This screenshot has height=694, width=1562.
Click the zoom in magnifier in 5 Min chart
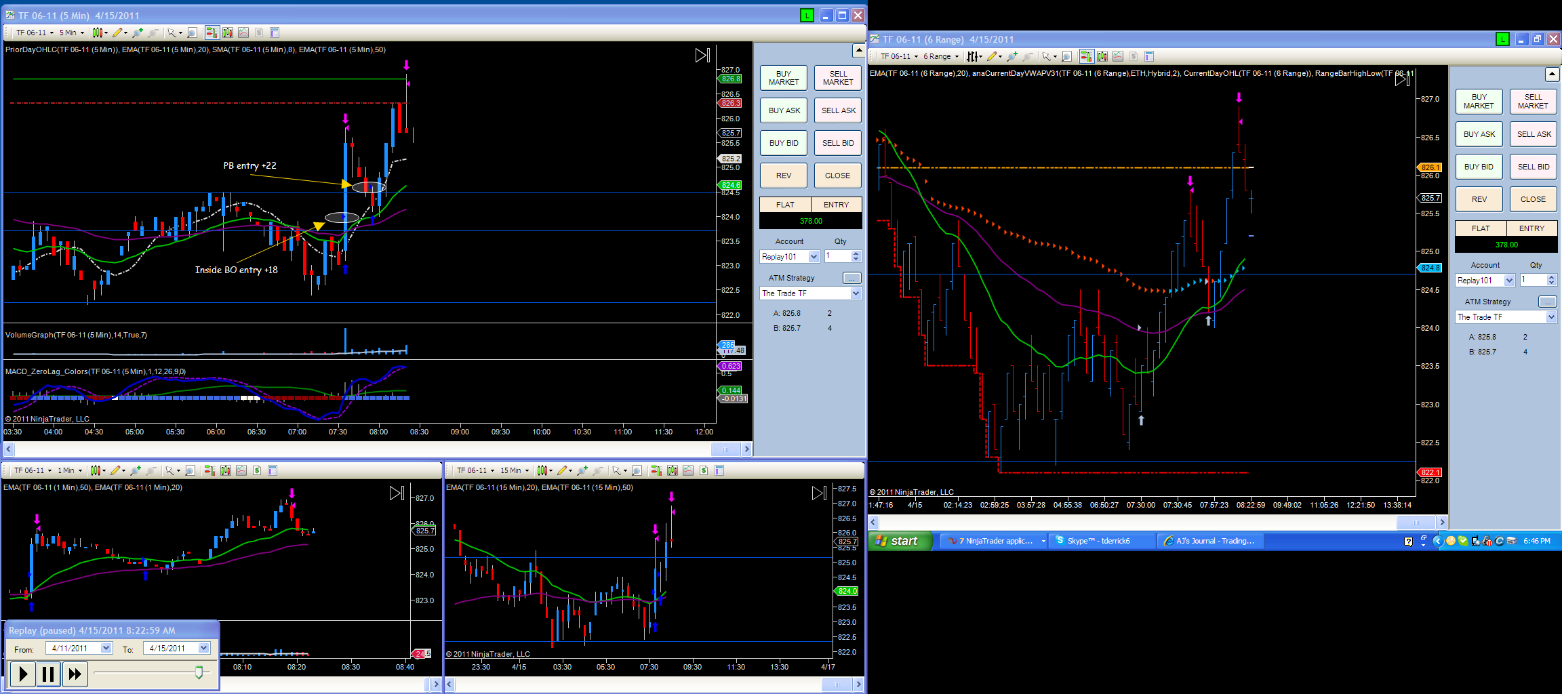[138, 33]
